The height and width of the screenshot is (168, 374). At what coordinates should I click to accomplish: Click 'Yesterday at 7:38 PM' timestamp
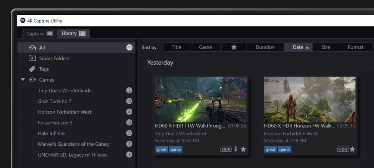(285, 141)
